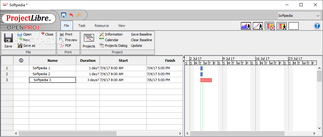Open a project file via Open
Image resolution: width=323 pixels, height=137 pixels.
pyautogui.click(x=24, y=34)
